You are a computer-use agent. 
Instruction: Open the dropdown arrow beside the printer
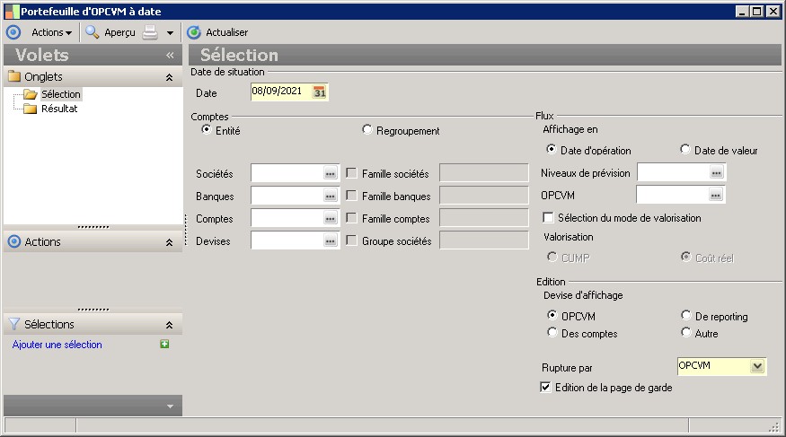(170, 33)
